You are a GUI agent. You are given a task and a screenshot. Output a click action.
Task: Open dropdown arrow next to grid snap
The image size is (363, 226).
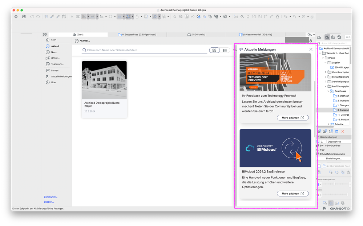coord(115,16)
